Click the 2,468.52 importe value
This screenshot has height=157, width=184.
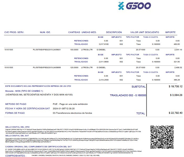click(x=178, y=67)
